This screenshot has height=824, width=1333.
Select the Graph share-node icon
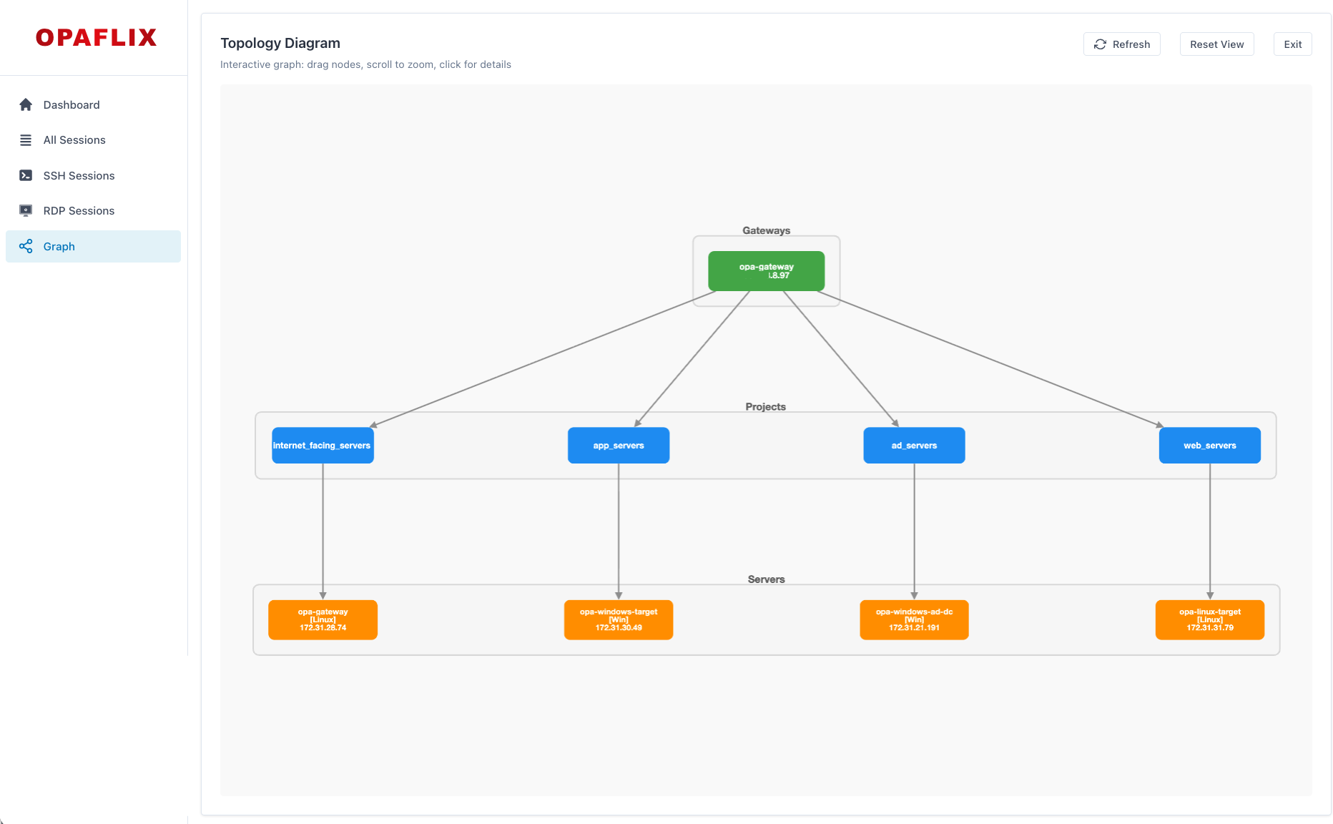coord(26,246)
